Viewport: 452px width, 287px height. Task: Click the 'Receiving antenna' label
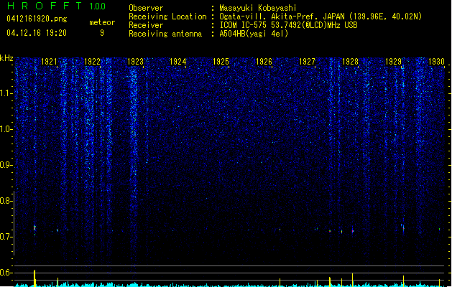165,34
